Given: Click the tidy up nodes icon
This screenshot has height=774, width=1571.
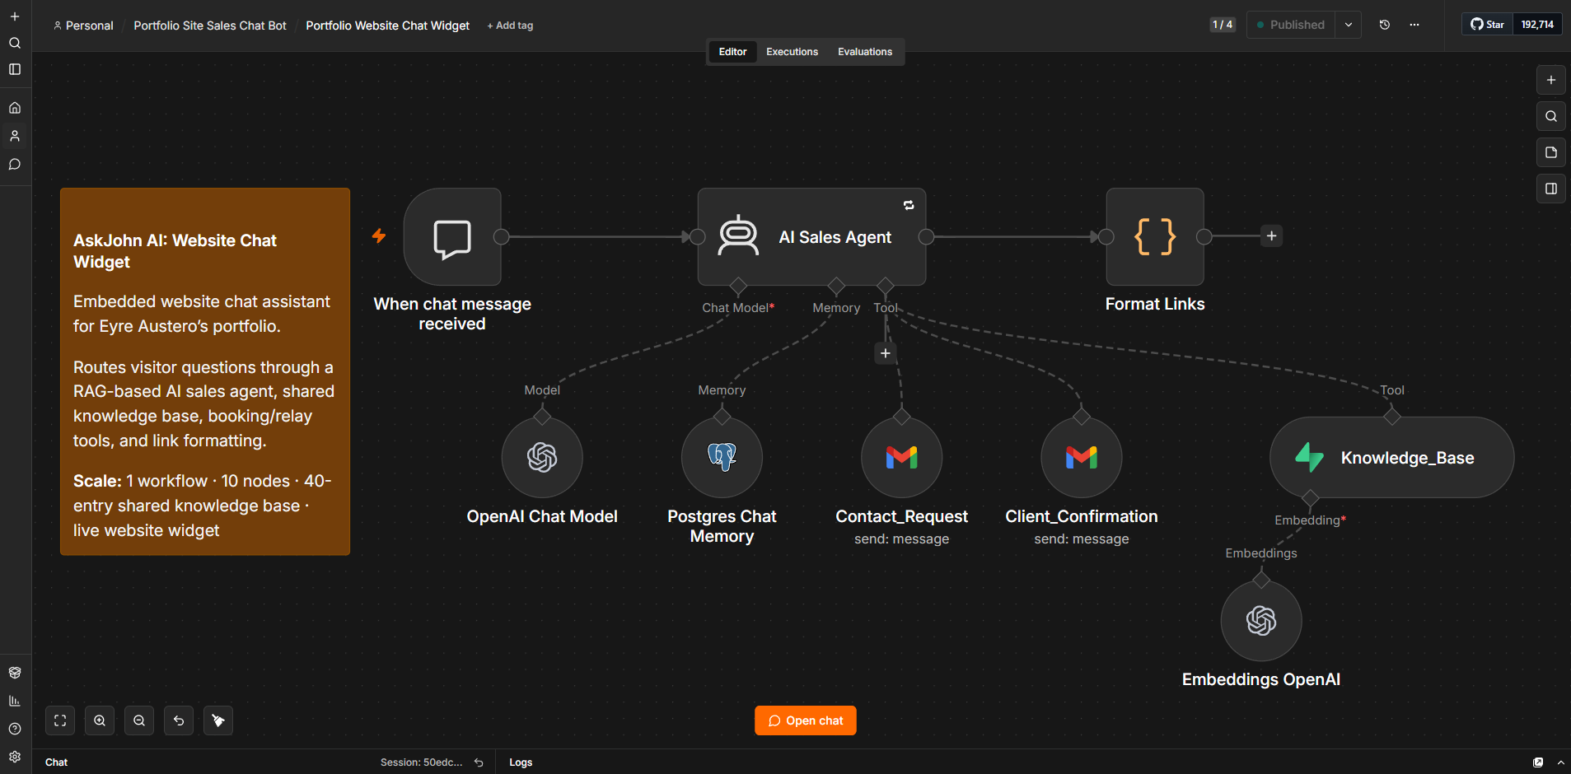Looking at the screenshot, I should click(x=218, y=720).
